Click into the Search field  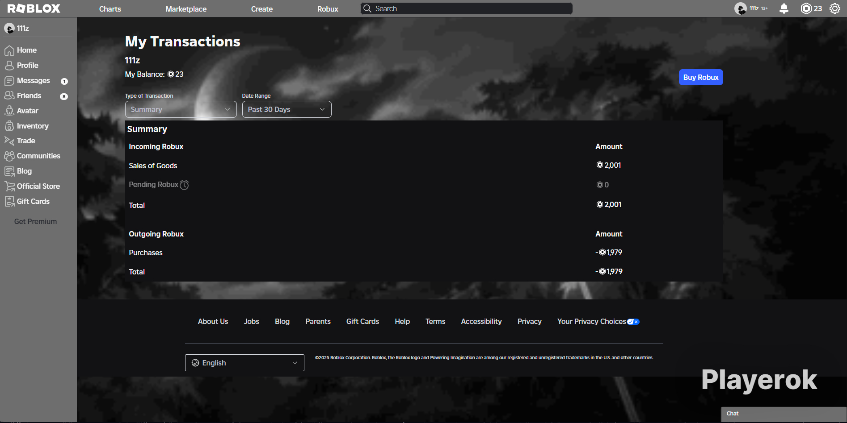(x=467, y=8)
